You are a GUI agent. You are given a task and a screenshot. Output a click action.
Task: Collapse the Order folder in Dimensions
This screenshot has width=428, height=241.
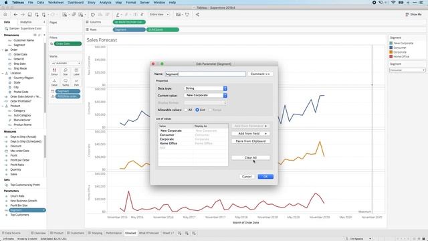[3, 50]
